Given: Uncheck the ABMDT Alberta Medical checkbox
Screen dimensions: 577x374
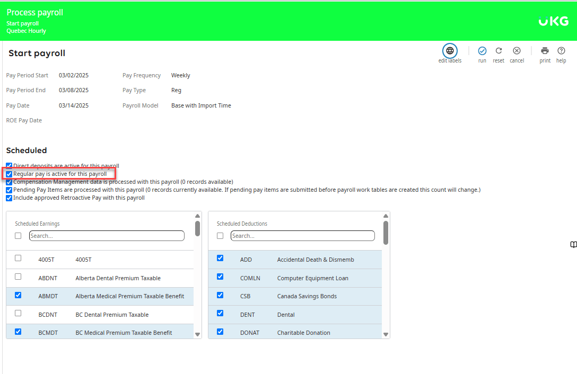Looking at the screenshot, I should (18, 295).
